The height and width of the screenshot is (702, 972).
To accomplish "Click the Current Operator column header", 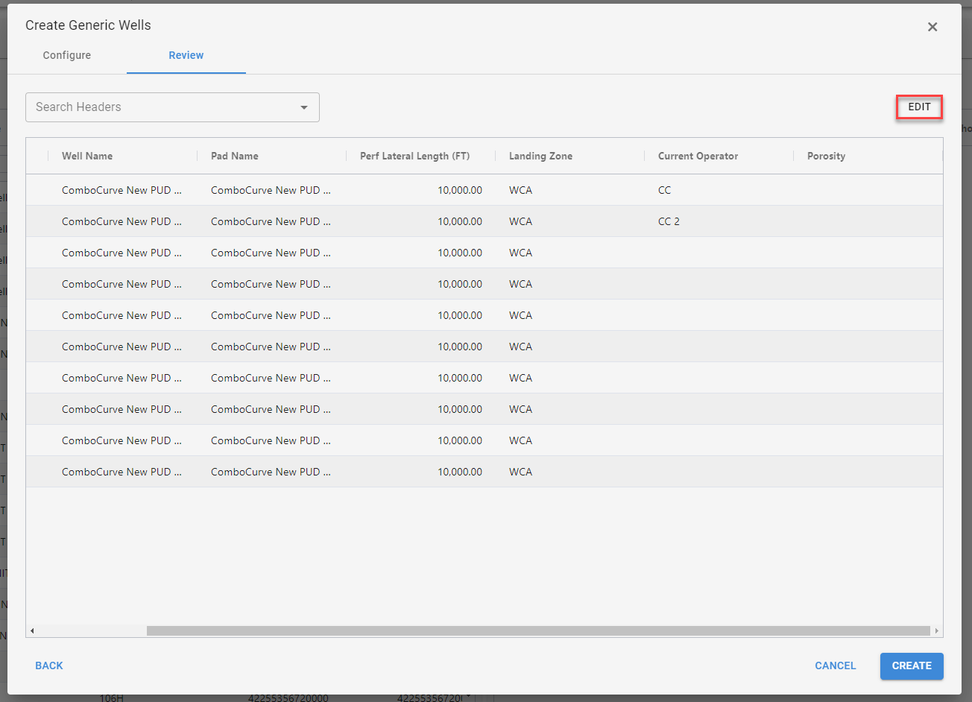I will [698, 156].
